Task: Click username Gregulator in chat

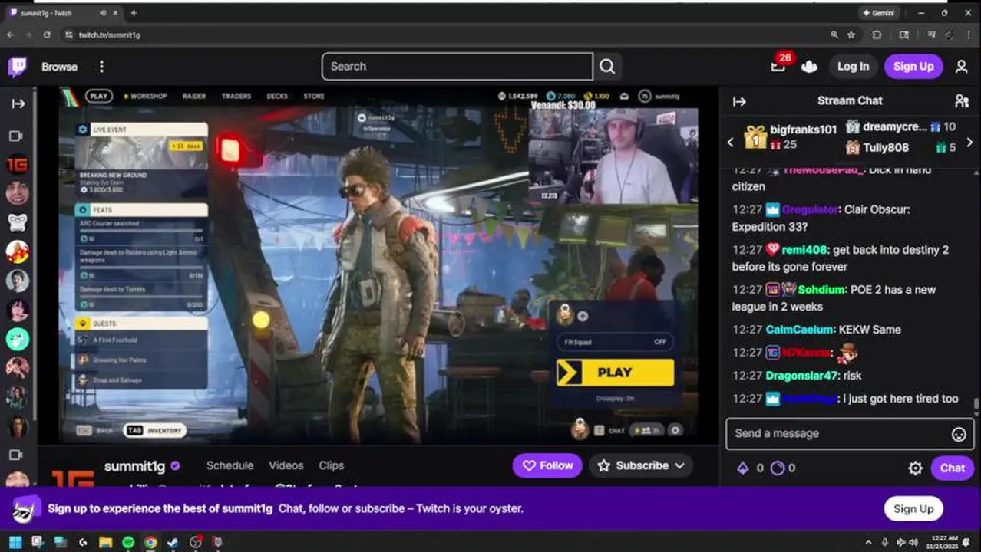Action: (x=810, y=209)
